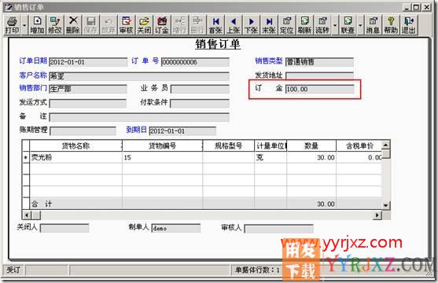This screenshot has height=283, width=438.
Task: Open the dropdown arrow beside 联查
Action: [x=360, y=25]
